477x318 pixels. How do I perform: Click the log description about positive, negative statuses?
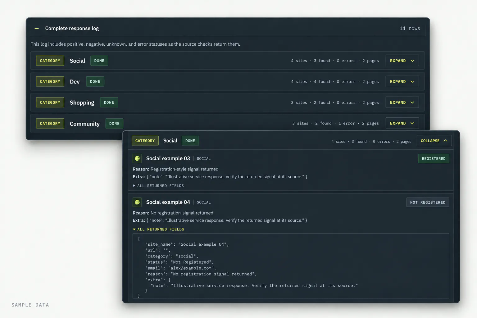pos(135,44)
